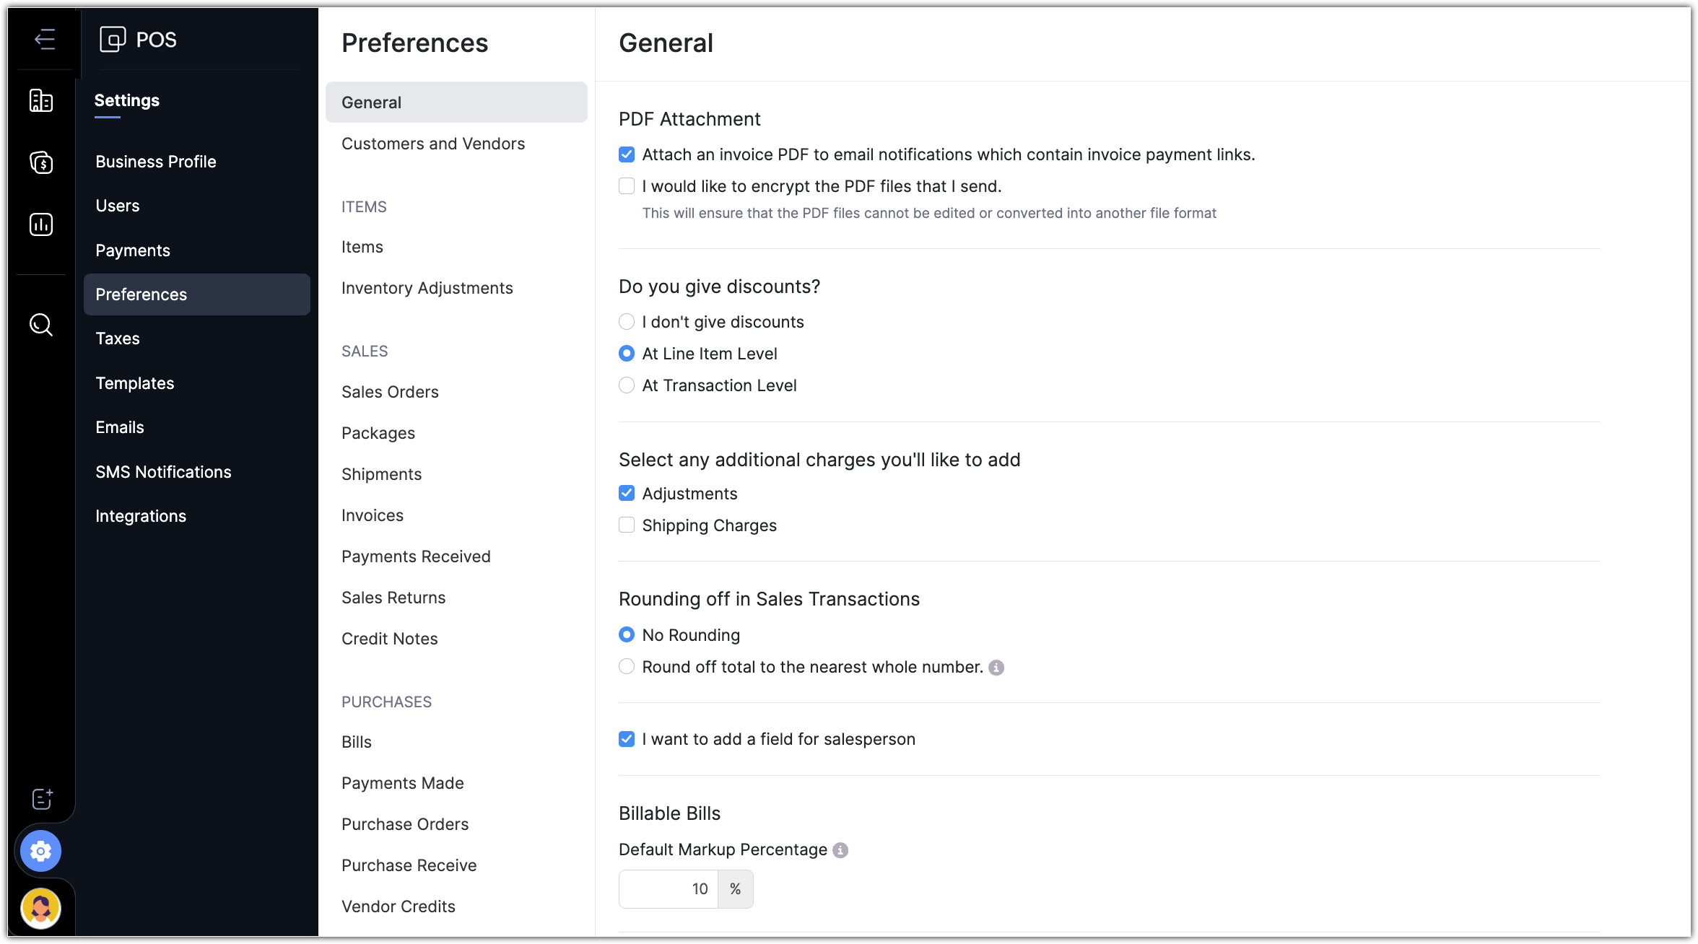Screen dimensions: 1698x944
Task: Check the Shipping Charges option
Action: coord(627,525)
